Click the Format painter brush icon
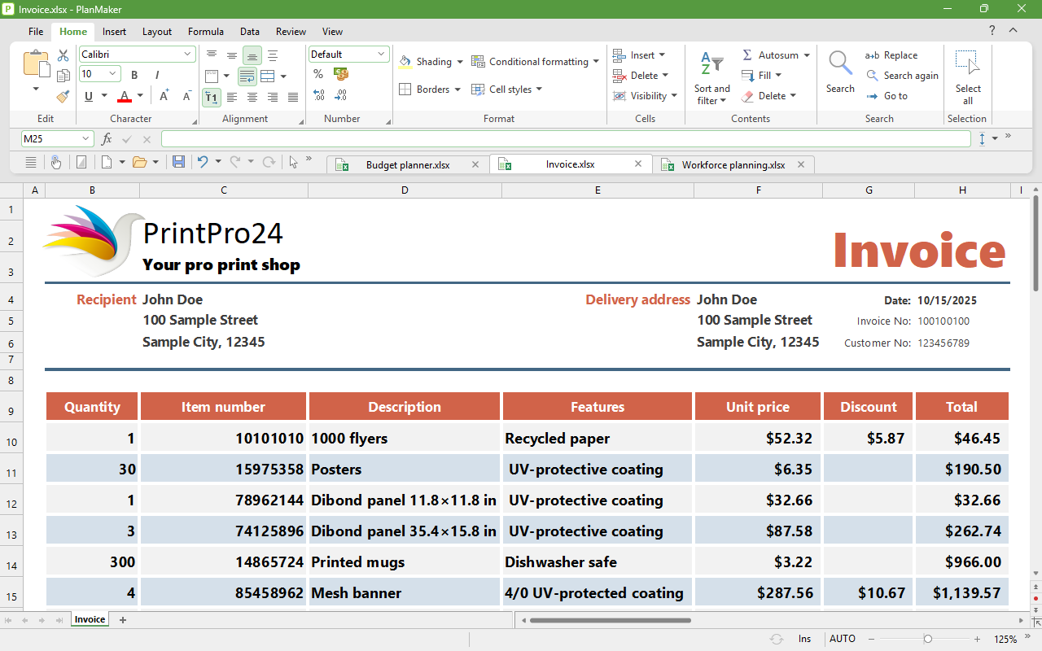This screenshot has height=651, width=1042. pos(63,96)
